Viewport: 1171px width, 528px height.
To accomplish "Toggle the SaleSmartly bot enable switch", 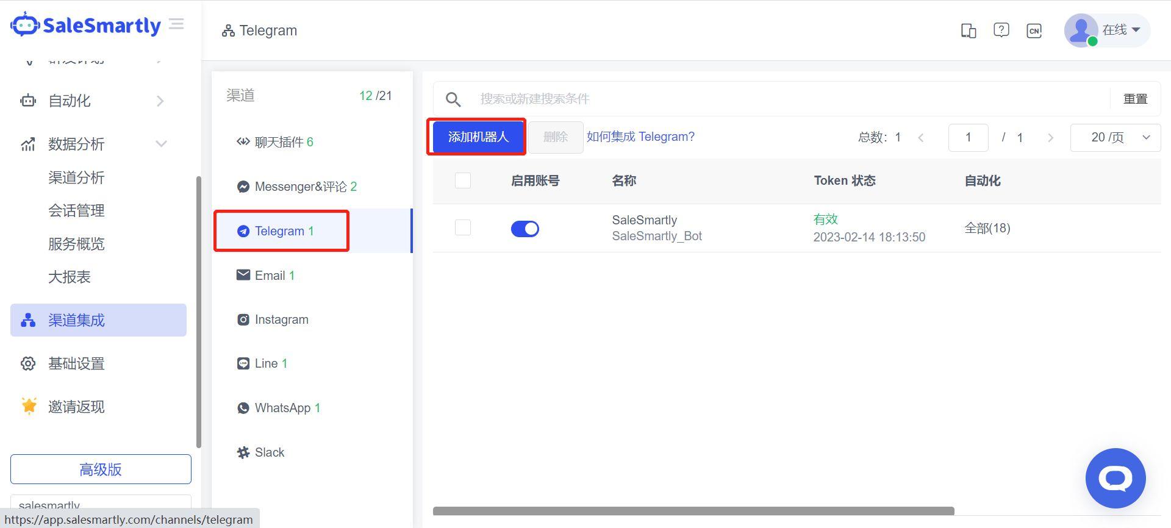I will tap(525, 229).
